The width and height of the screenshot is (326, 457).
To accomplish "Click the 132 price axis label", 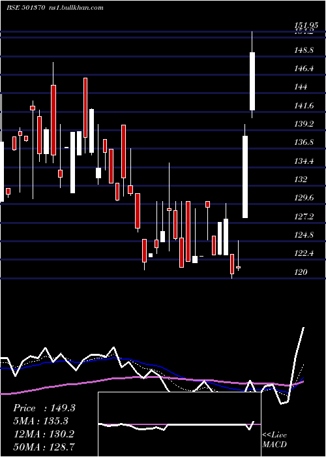I will [301, 180].
